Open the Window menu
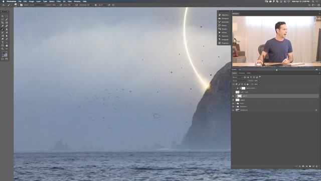The width and height of the screenshot is (321, 181). click(77, 2)
